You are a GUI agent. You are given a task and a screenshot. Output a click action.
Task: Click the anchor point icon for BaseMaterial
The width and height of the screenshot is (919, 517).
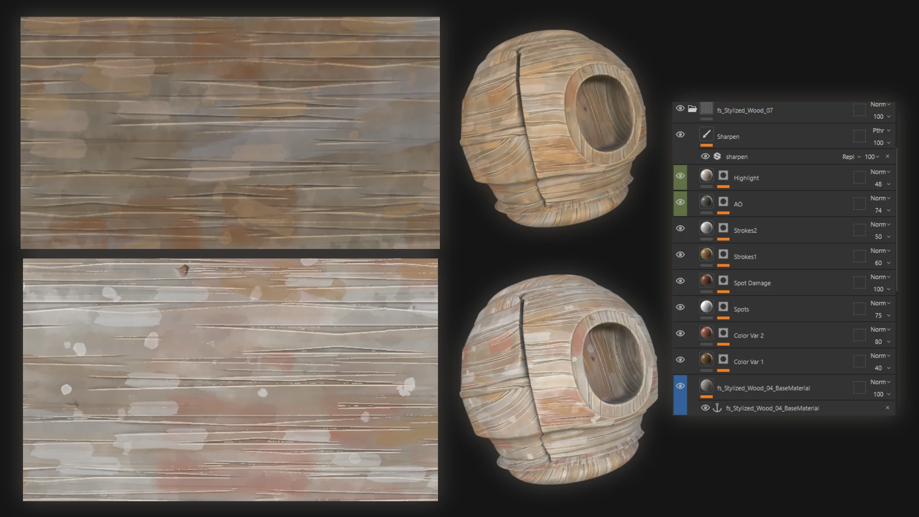click(717, 408)
